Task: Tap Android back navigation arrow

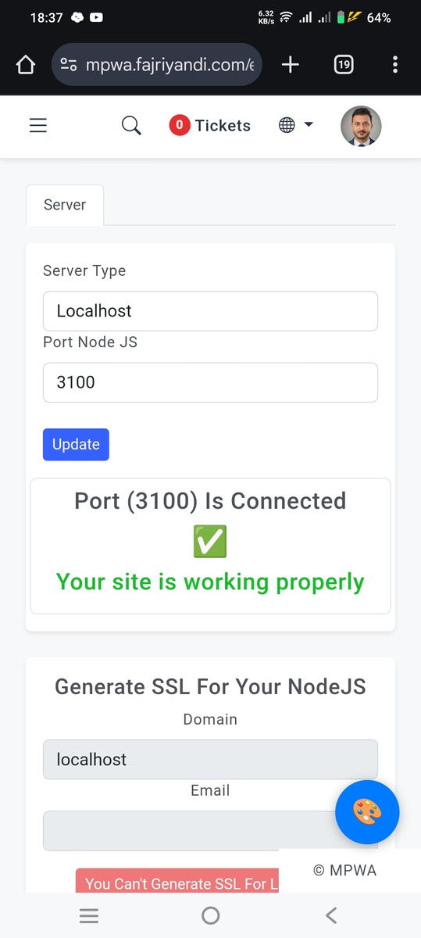Action: [331, 915]
